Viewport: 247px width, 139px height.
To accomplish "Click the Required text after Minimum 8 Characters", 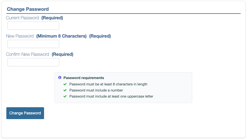I will [x=100, y=36].
